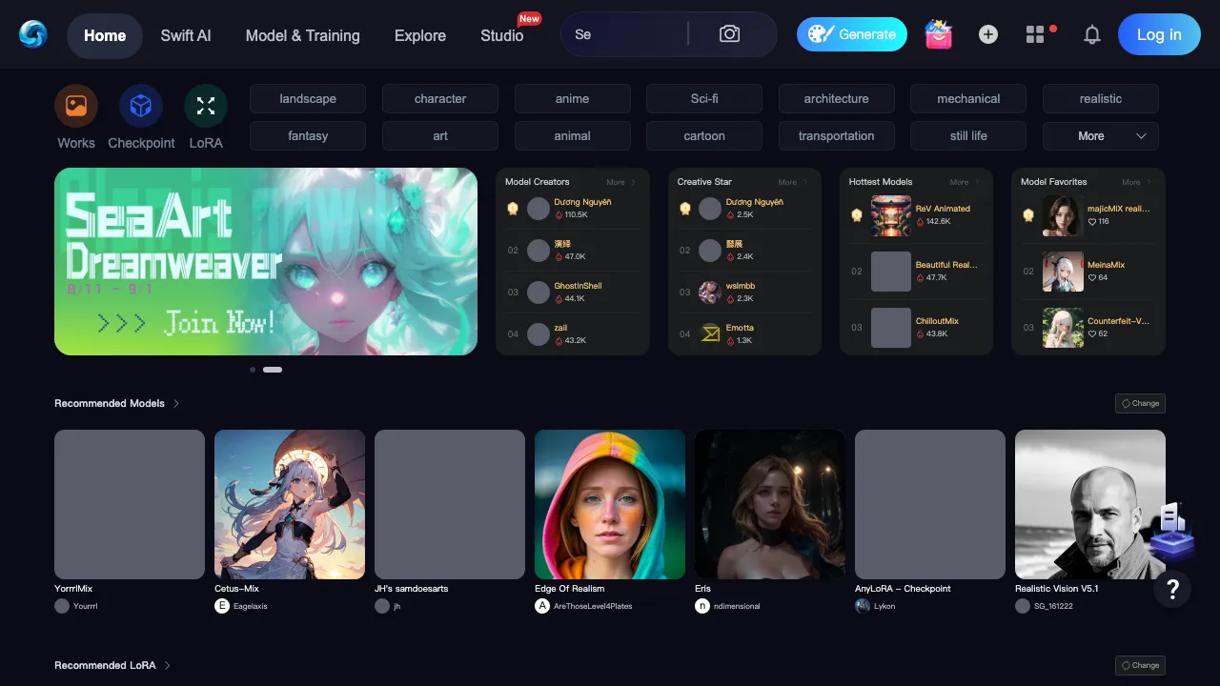Open ReV Animated hottest model

tap(916, 215)
